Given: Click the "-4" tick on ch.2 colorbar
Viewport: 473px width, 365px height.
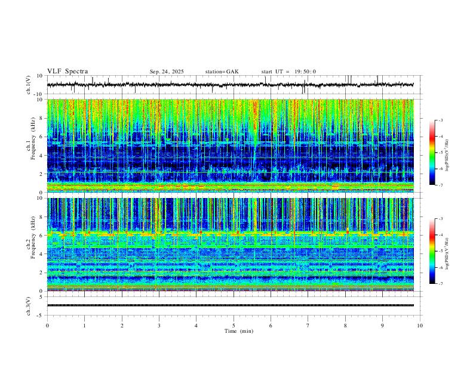Looking at the screenshot, I should pyautogui.click(x=440, y=235).
